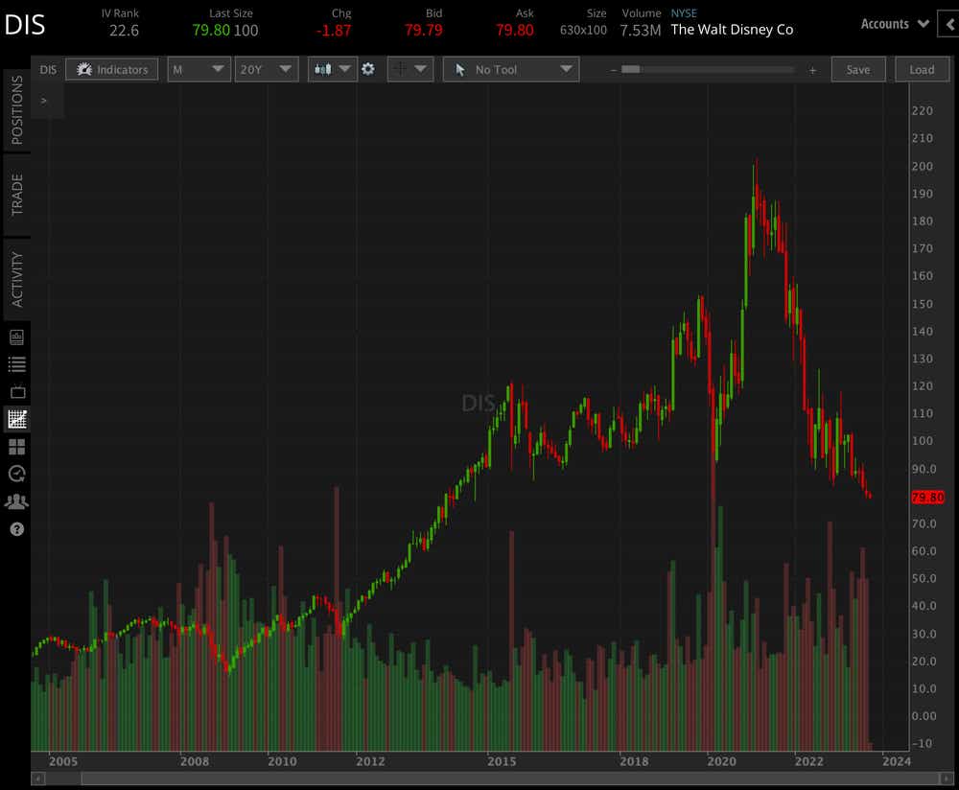Click the zoom out minus button
This screenshot has width=959, height=790.
pos(613,70)
